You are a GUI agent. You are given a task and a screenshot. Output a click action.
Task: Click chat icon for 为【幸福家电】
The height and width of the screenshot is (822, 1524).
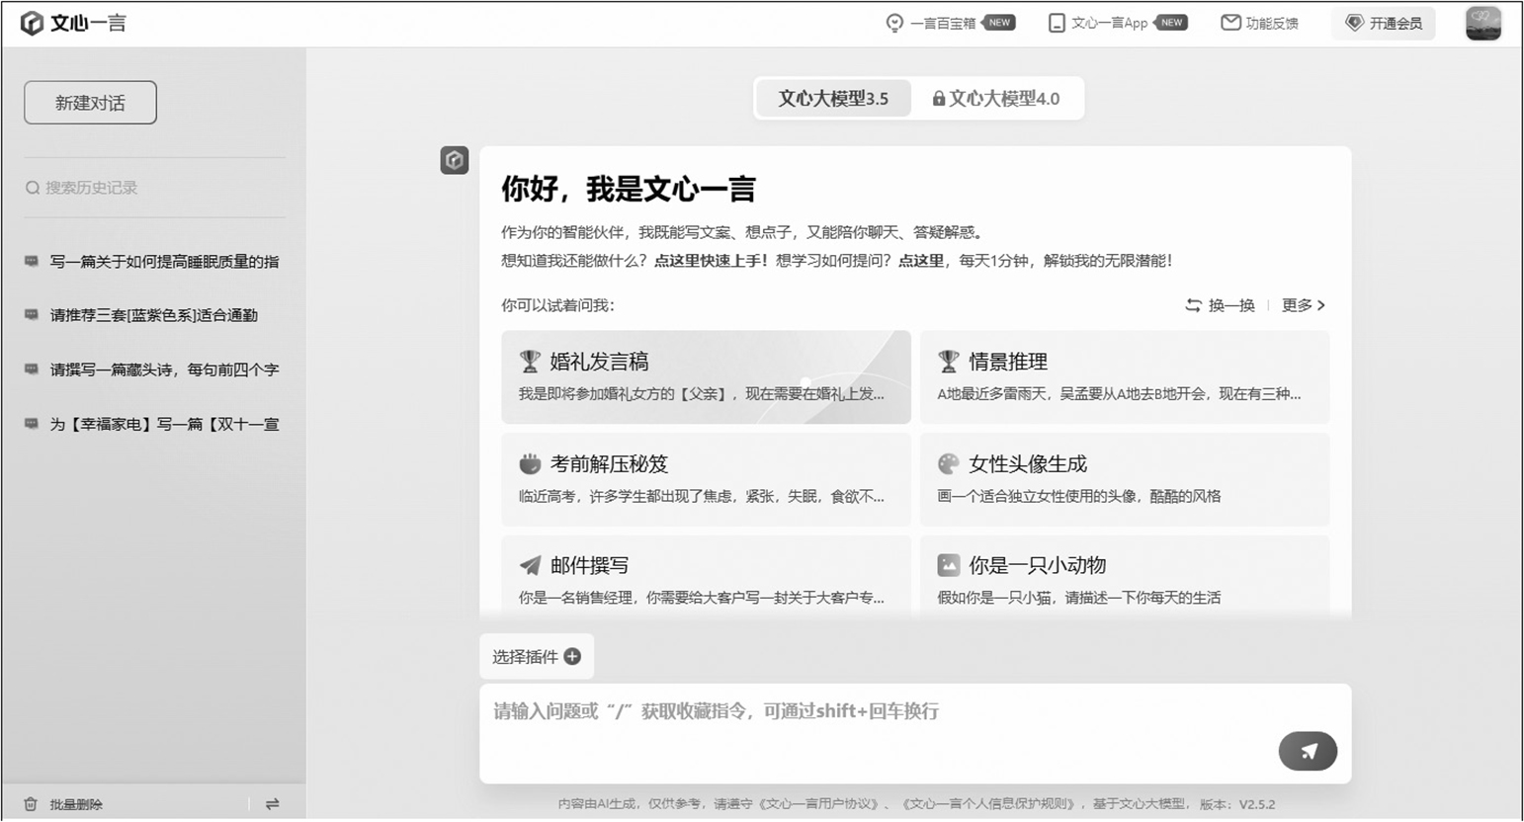[32, 424]
